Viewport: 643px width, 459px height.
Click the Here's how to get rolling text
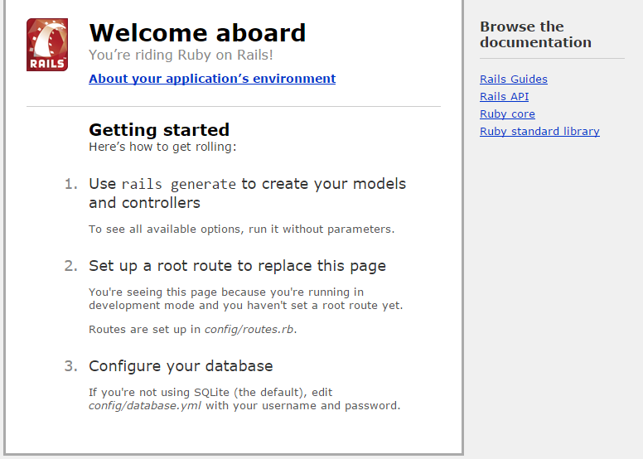[162, 147]
